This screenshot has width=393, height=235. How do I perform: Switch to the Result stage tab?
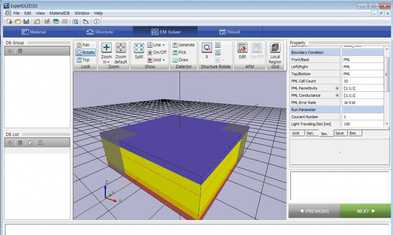point(230,32)
